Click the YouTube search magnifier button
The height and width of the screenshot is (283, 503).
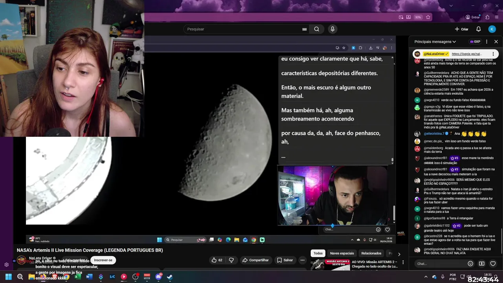(317, 29)
